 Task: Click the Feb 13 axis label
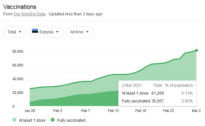coord(113,111)
